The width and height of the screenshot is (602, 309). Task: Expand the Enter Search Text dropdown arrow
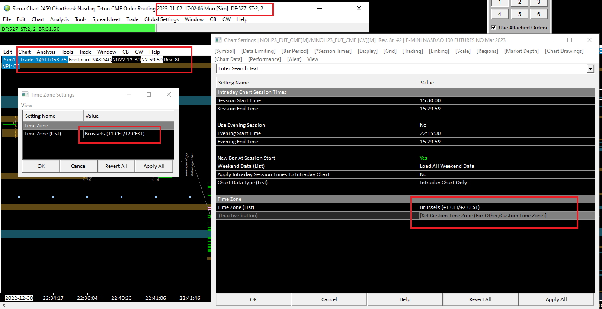590,69
